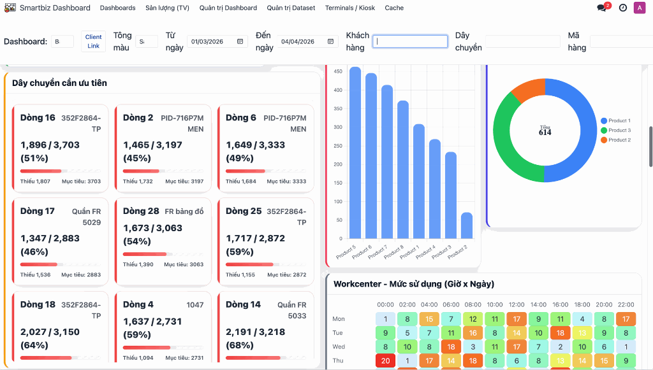Toggle Product 2 legend marker in donut chart
The width and height of the screenshot is (653, 370).
(x=604, y=139)
